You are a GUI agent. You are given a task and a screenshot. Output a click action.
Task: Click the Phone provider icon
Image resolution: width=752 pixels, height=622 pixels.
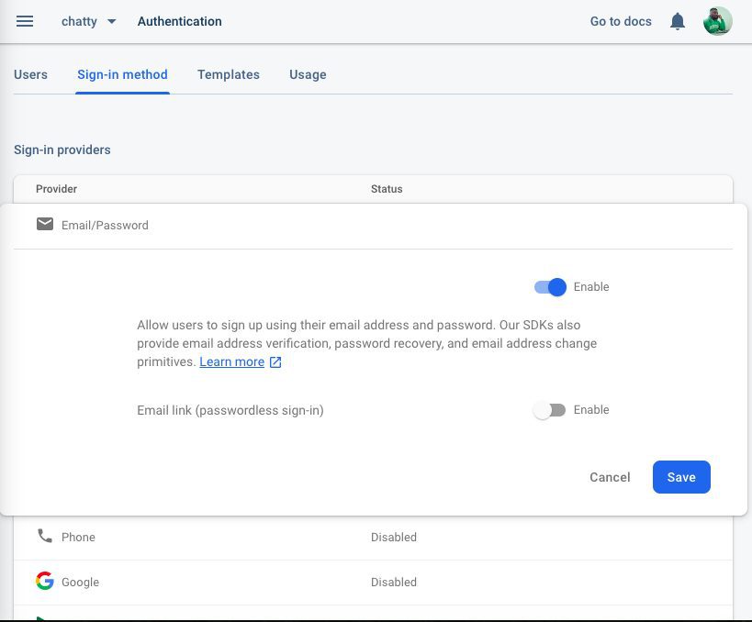click(x=45, y=536)
